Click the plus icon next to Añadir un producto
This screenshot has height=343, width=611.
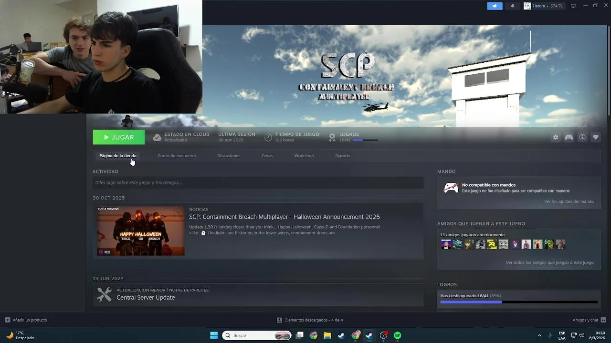point(7,320)
